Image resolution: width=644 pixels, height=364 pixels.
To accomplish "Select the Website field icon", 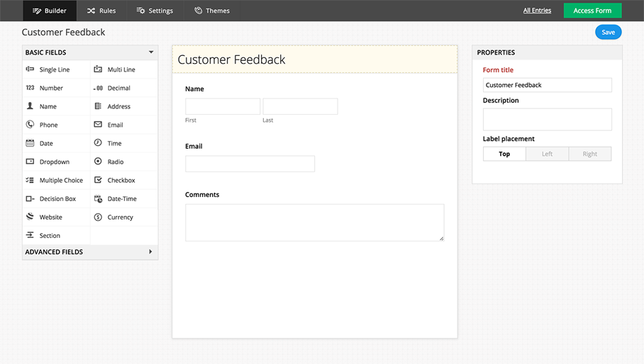I will click(x=30, y=217).
